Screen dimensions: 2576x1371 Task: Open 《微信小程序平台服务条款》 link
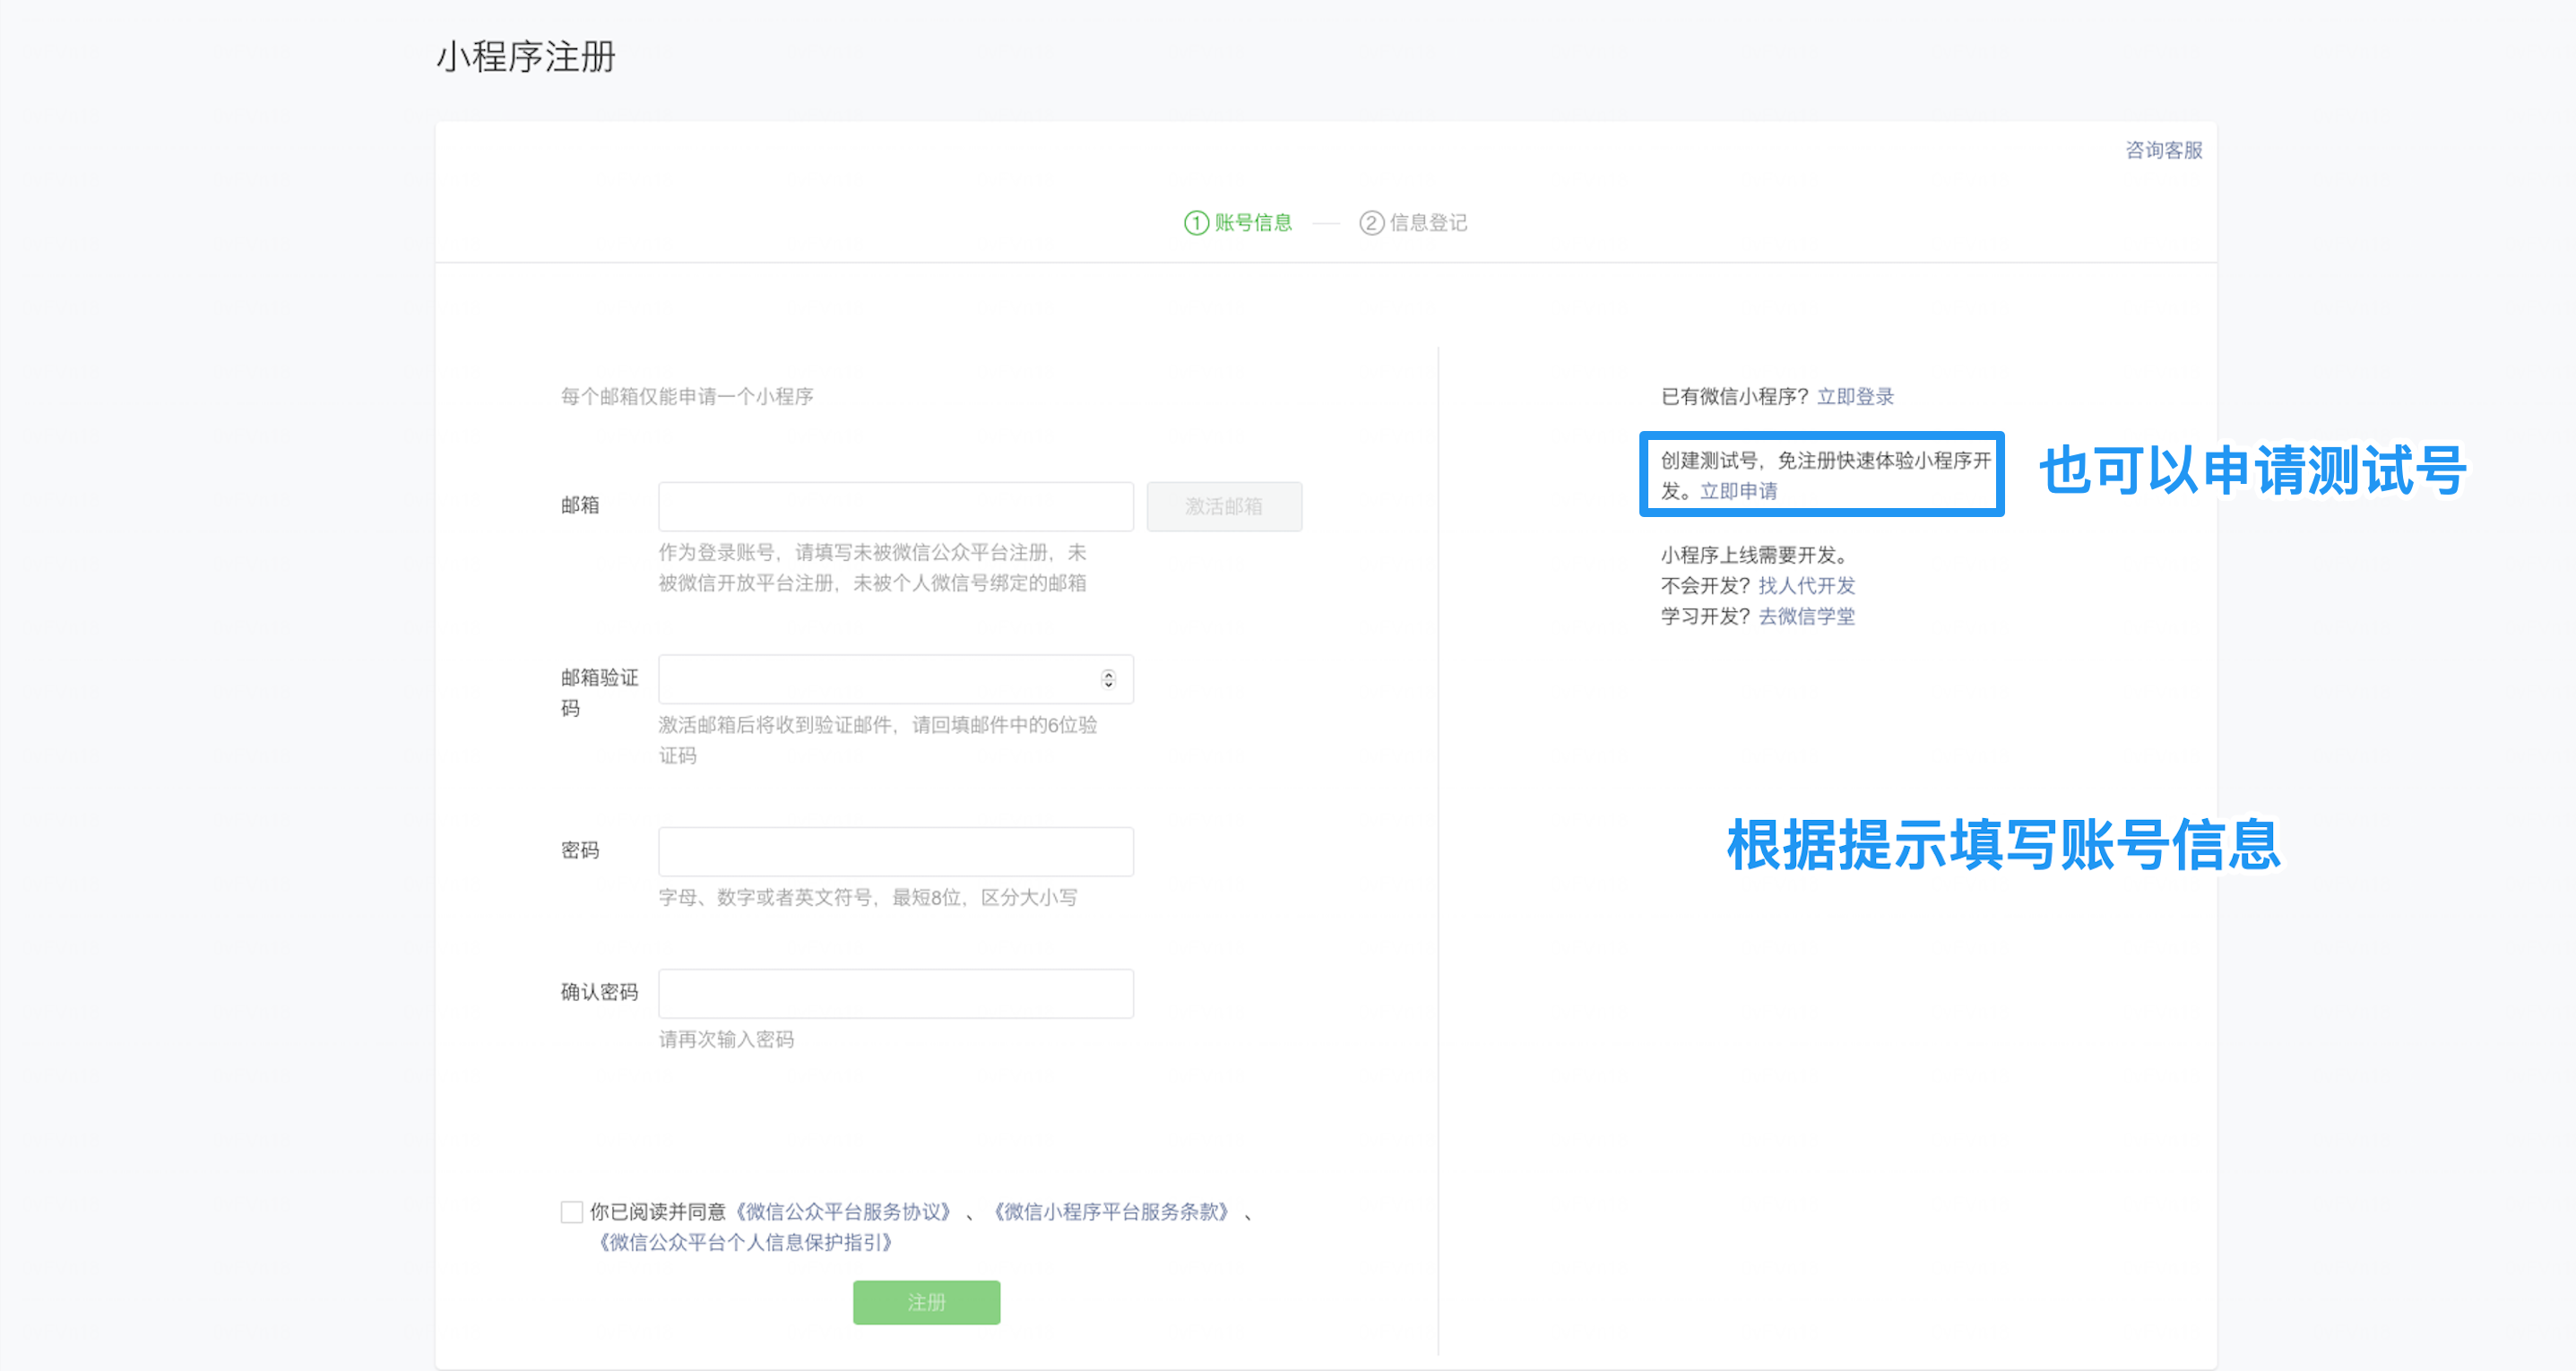(x=1111, y=1212)
